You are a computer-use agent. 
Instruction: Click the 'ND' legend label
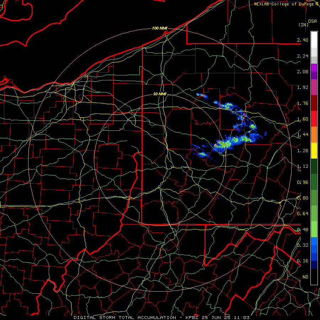[305, 277]
